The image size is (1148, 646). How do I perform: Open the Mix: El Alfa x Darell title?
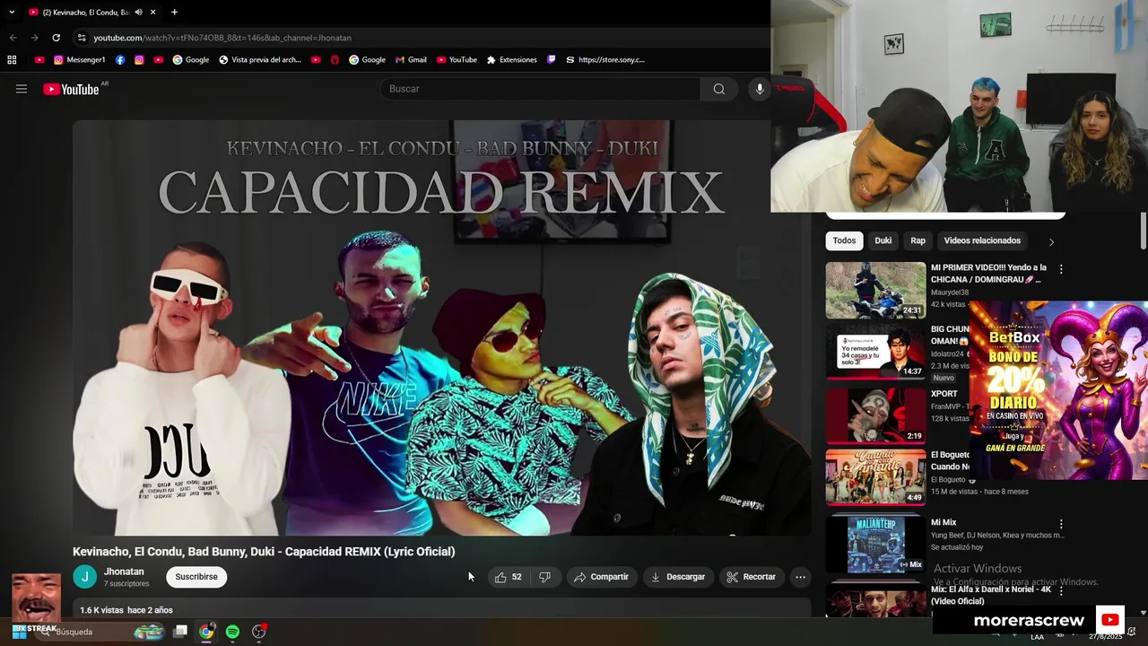pos(991,595)
